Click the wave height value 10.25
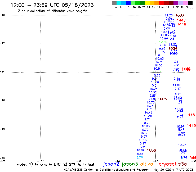This screenshot has width=196, height=172. coord(182,145)
